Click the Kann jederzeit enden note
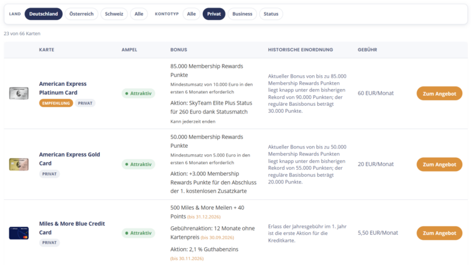The height and width of the screenshot is (265, 471). click(193, 122)
